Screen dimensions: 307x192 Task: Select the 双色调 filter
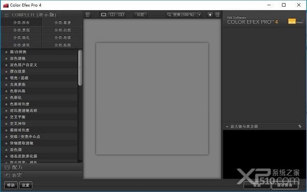point(39,150)
